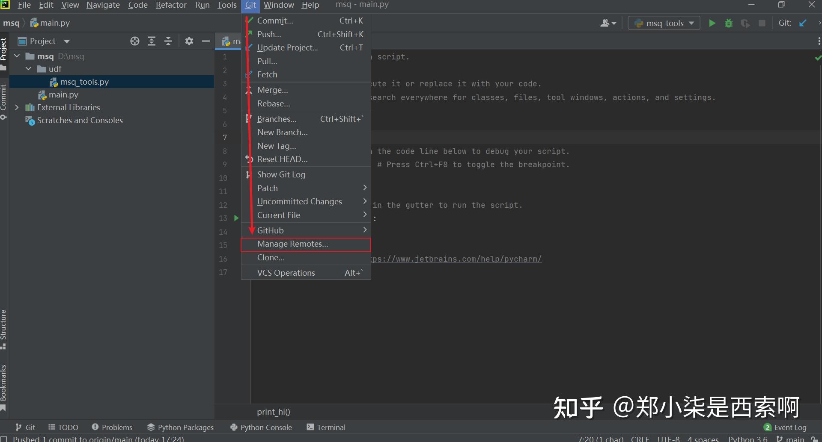This screenshot has height=442, width=822.
Task: Run the msq_tools script
Action: coord(712,23)
